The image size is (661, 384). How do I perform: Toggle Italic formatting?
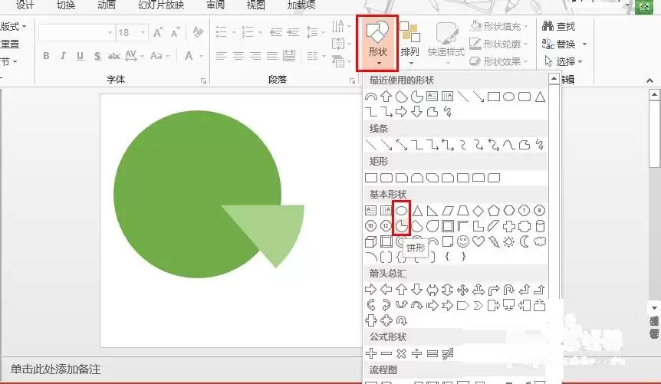pos(63,56)
